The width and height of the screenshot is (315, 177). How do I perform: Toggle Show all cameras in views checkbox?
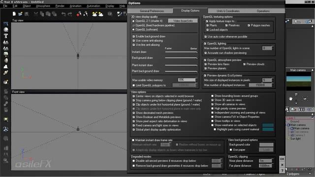pyautogui.click(x=212, y=104)
